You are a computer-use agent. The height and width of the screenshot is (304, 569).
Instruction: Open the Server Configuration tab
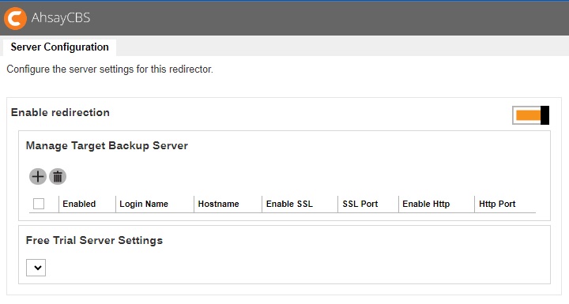tap(59, 47)
